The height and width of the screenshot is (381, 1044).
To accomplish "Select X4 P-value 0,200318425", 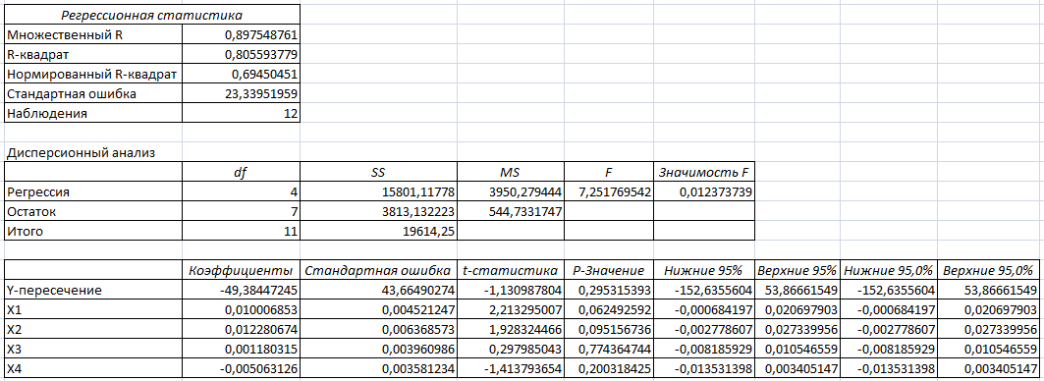I will pyautogui.click(x=609, y=368).
